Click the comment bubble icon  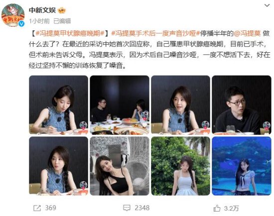127,208
